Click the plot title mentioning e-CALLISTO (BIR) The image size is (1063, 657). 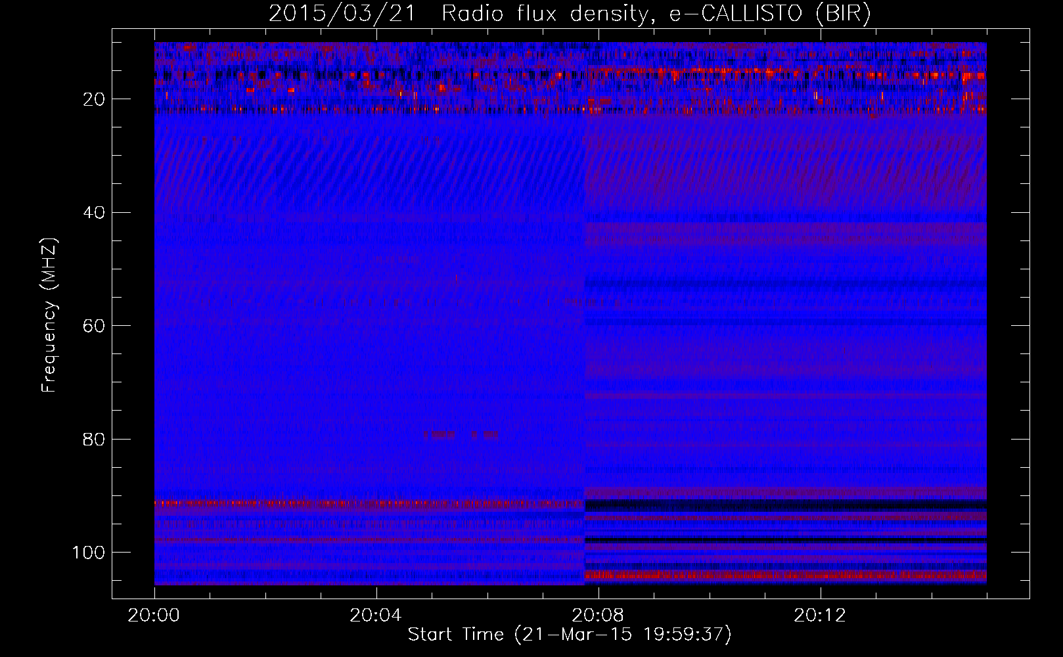pos(570,14)
